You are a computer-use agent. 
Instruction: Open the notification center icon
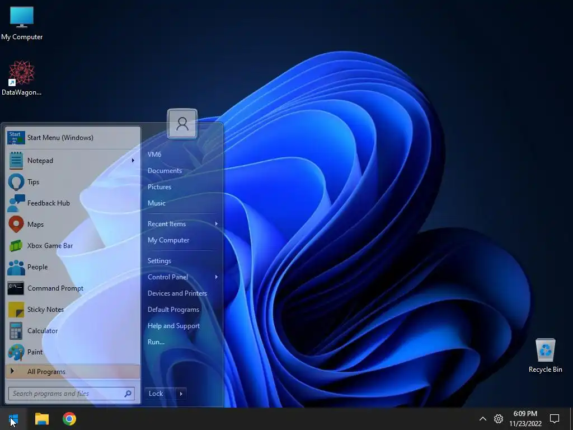[555, 419]
